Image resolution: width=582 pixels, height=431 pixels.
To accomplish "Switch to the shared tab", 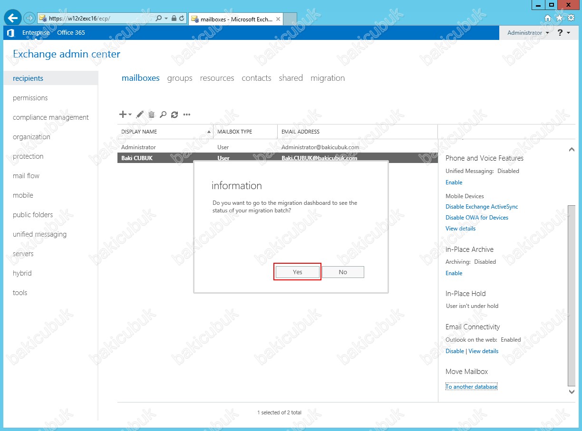I will click(x=291, y=78).
